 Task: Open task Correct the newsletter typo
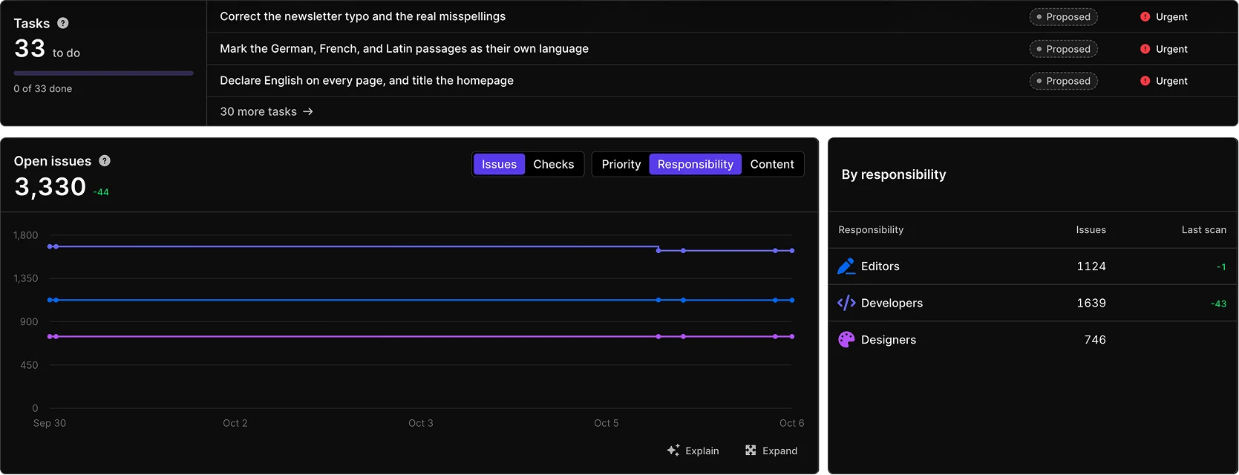(x=362, y=16)
